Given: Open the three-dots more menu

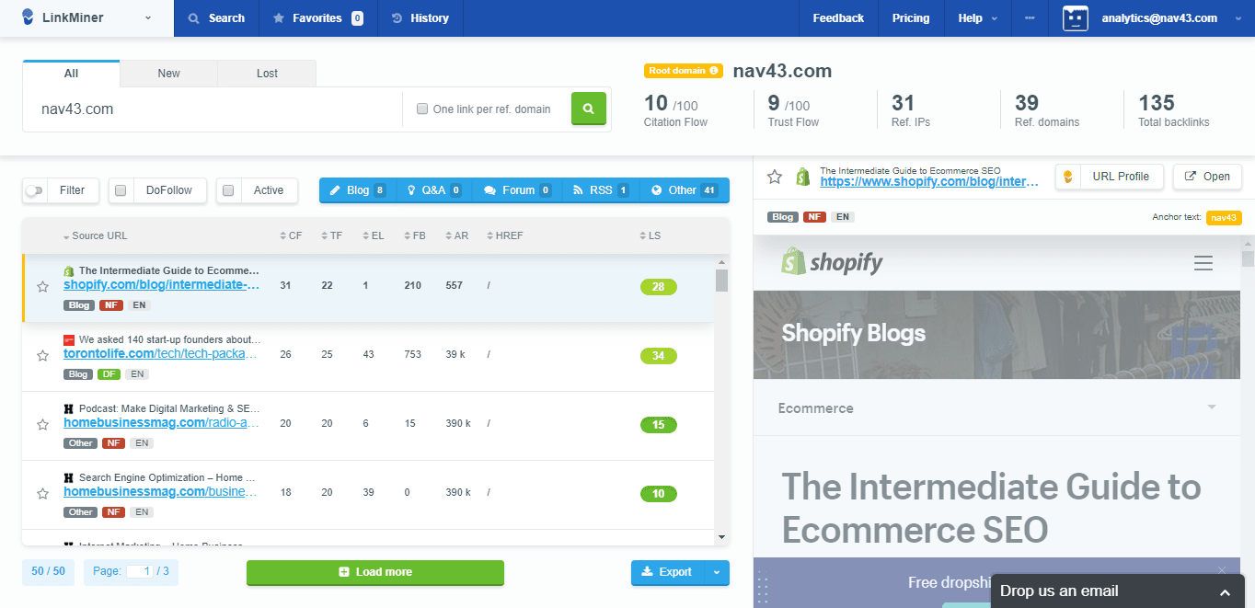Looking at the screenshot, I should click(x=1030, y=18).
